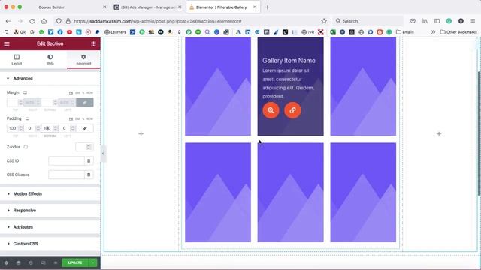Open the Learners bookmark
The height and width of the screenshot is (270, 481).
115,31
